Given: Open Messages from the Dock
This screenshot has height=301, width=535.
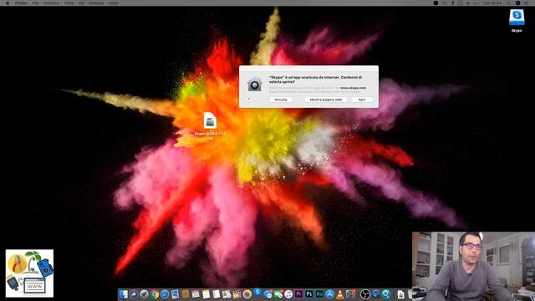Looking at the screenshot, I should 268,294.
